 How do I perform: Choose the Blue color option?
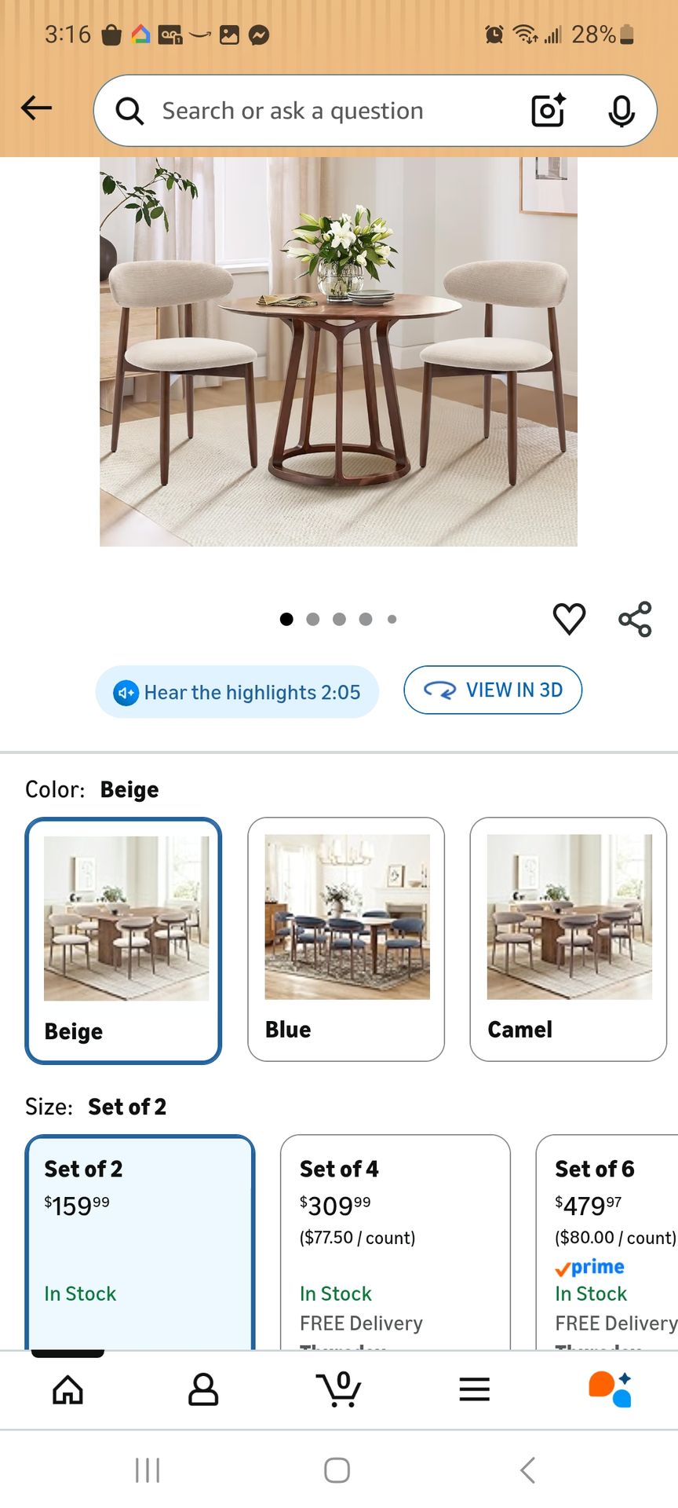tap(346, 939)
